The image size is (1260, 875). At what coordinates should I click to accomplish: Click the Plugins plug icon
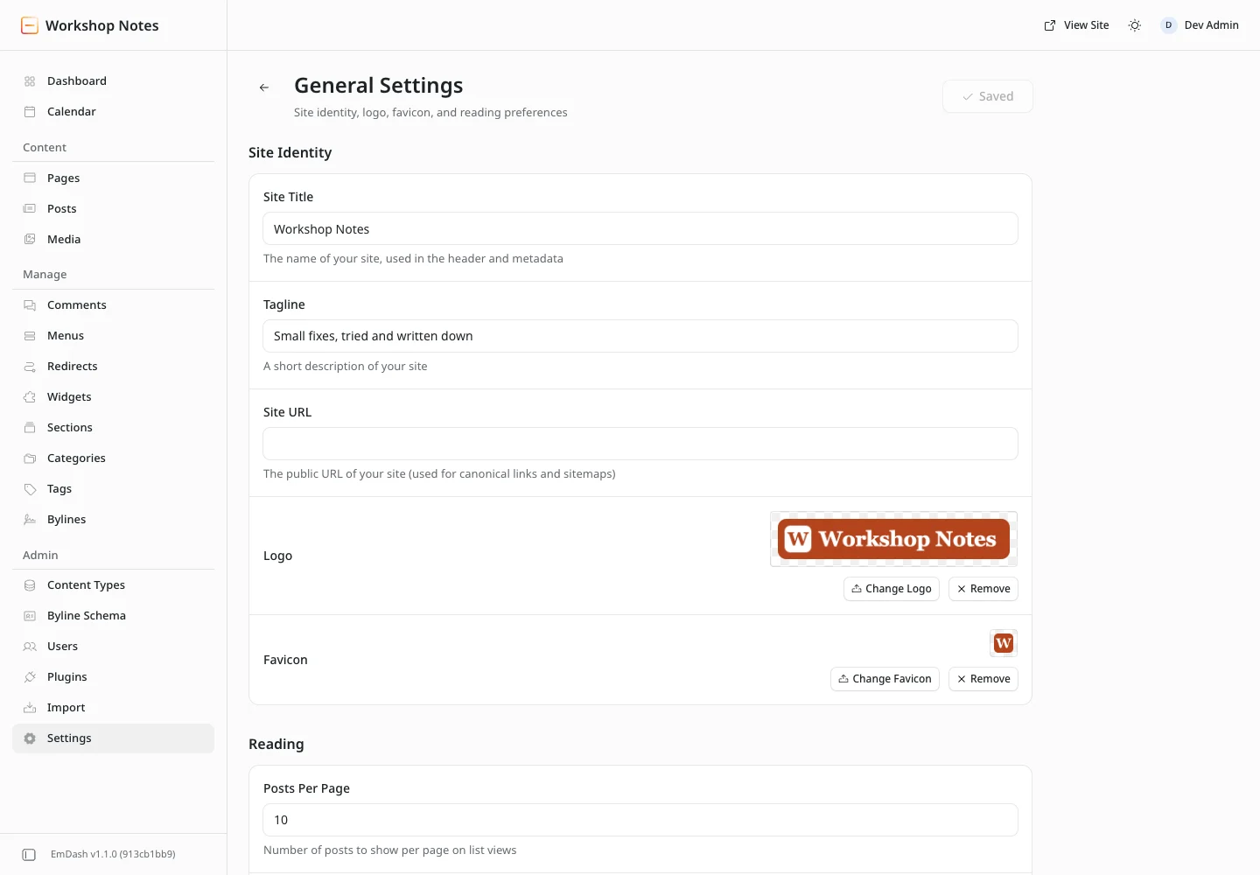coord(30,677)
